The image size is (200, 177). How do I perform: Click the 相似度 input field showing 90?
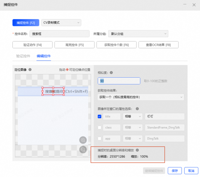[x=119, y=81]
